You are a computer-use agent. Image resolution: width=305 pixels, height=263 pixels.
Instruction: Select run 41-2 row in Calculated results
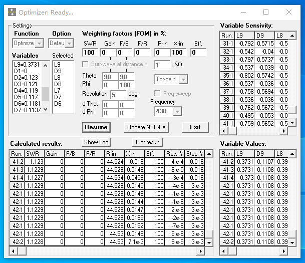point(107,162)
